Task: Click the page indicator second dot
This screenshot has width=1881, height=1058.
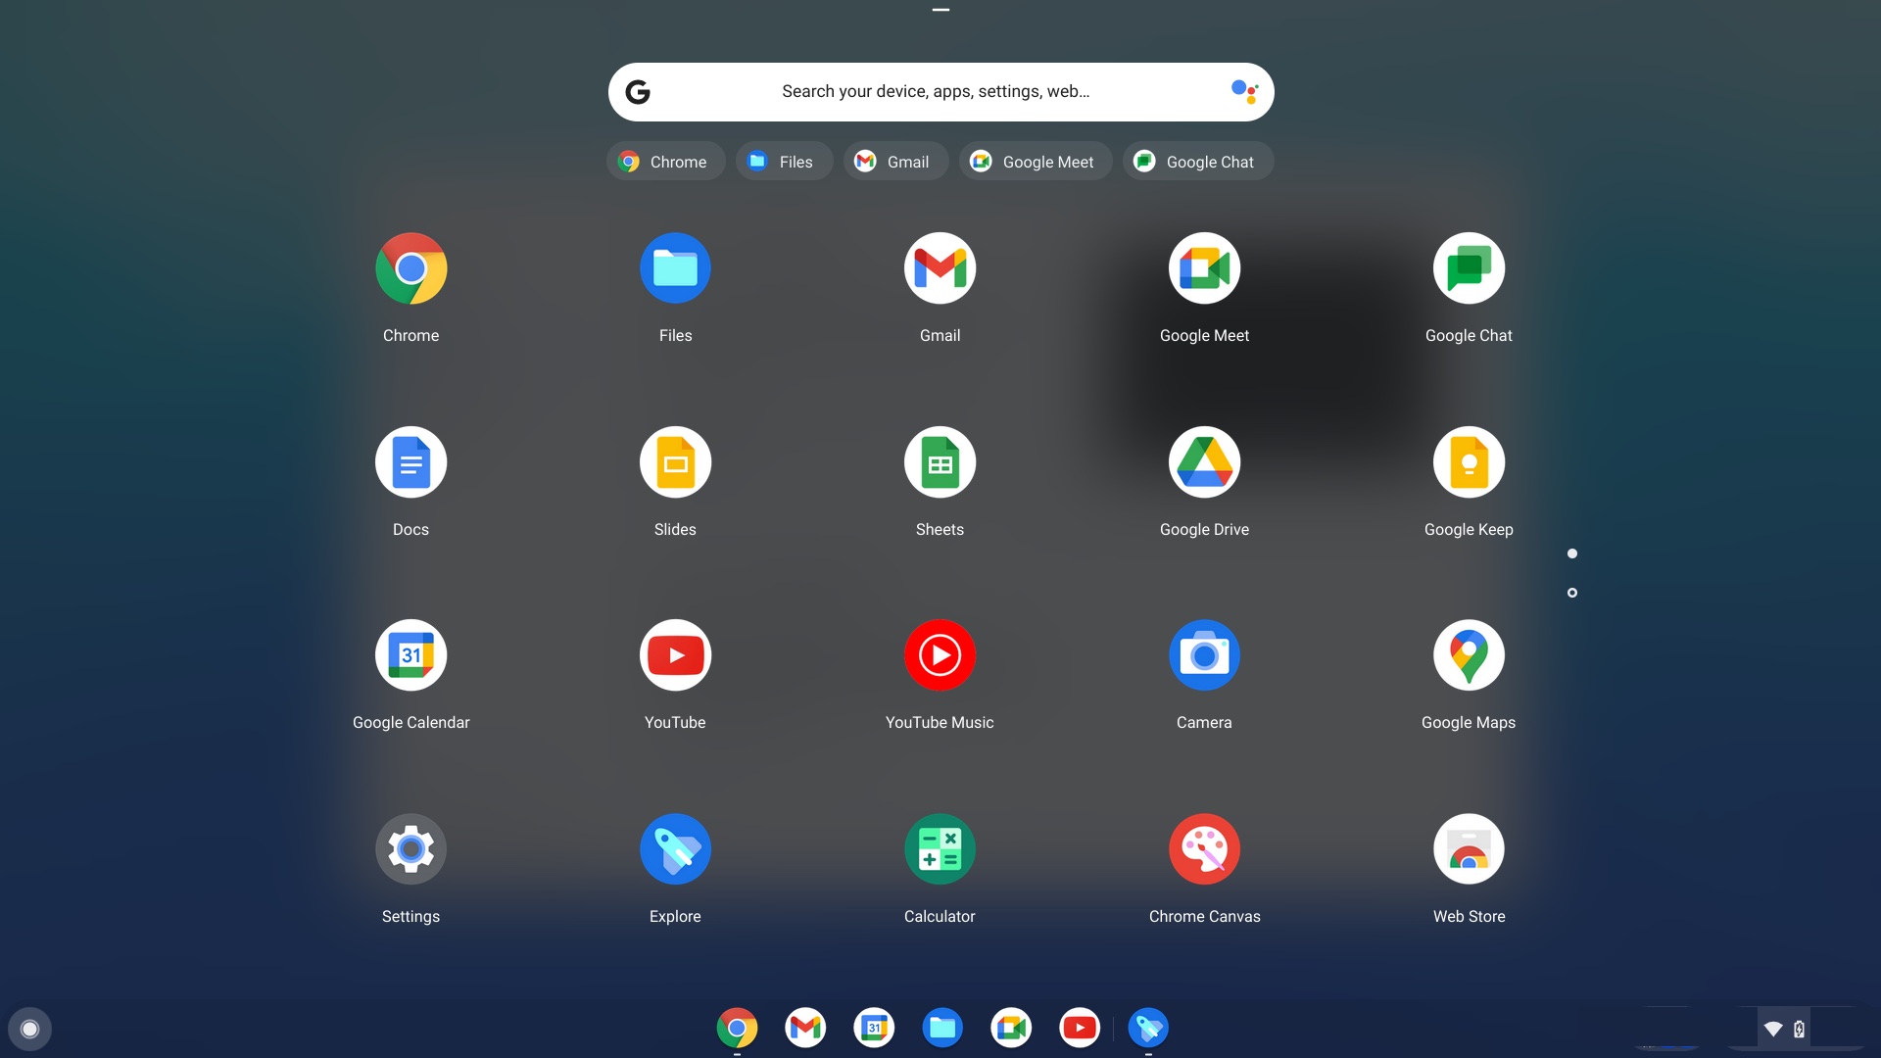Action: (x=1572, y=593)
